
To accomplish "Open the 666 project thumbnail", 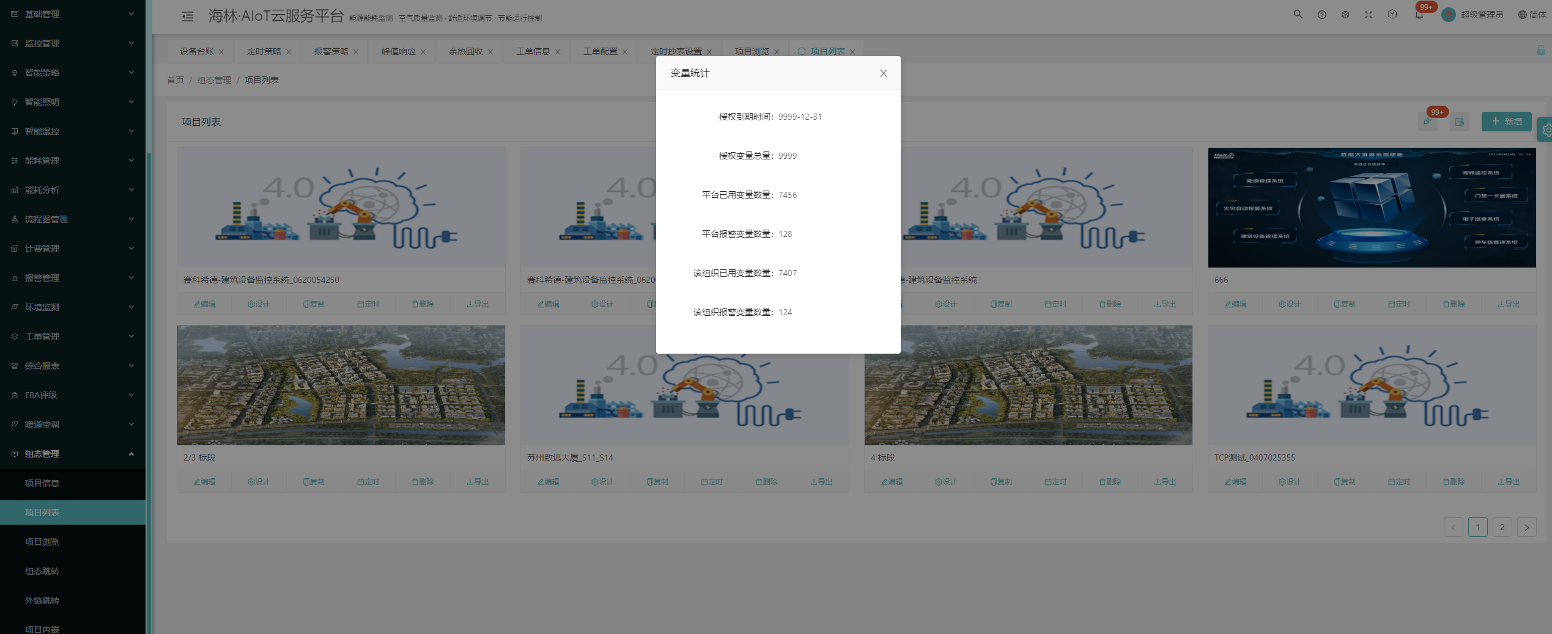I will tap(1371, 208).
